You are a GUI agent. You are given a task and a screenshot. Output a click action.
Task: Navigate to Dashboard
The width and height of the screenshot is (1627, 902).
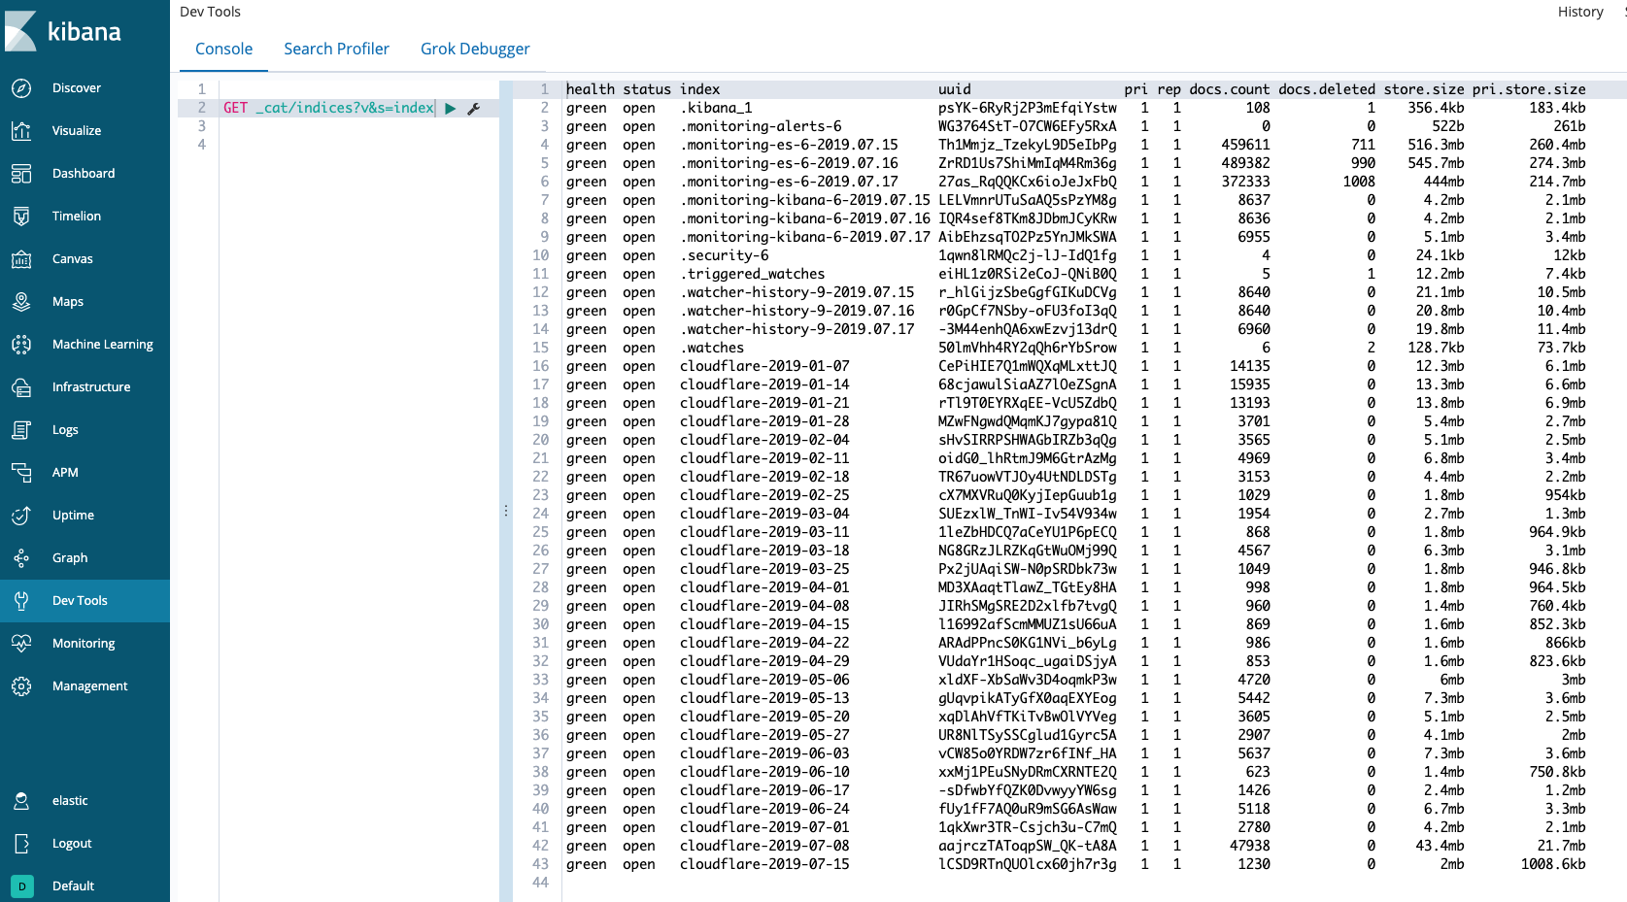pyautogui.click(x=84, y=173)
